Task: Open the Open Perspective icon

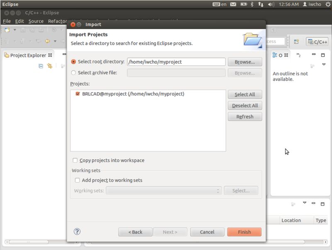Action: 296,41
